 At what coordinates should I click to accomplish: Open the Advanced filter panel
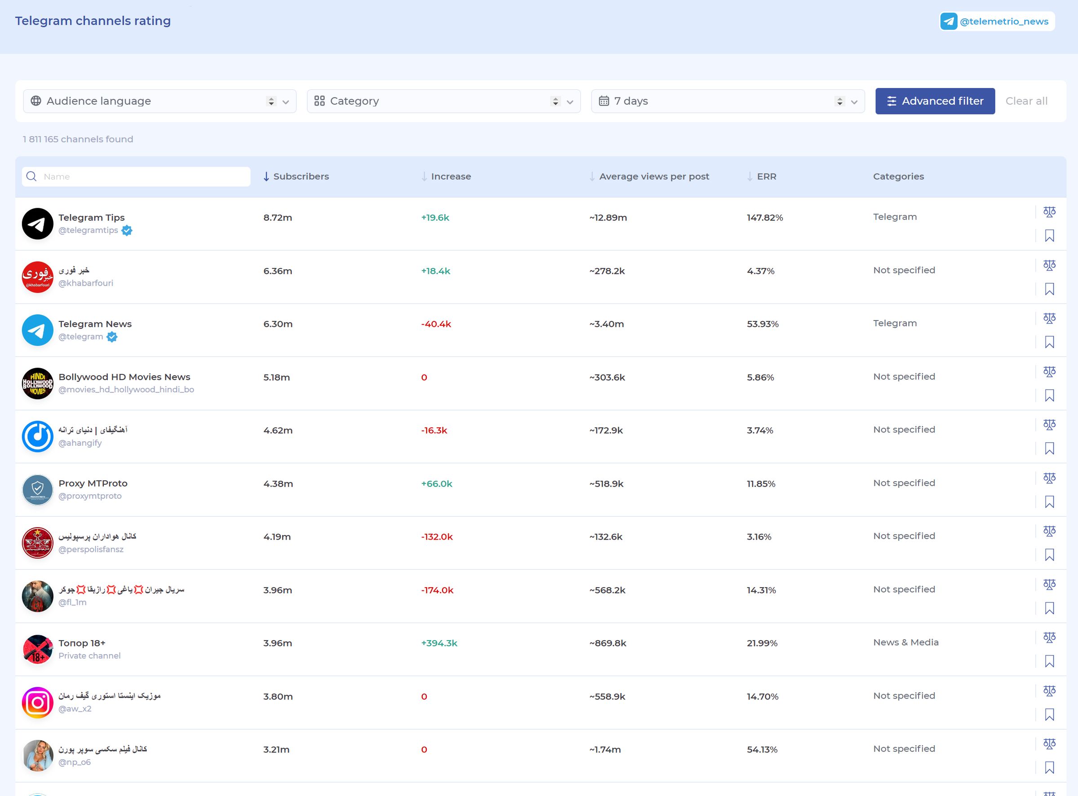point(935,101)
